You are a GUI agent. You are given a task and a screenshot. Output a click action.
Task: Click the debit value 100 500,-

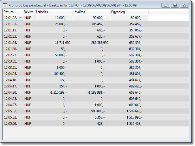pos(60,74)
